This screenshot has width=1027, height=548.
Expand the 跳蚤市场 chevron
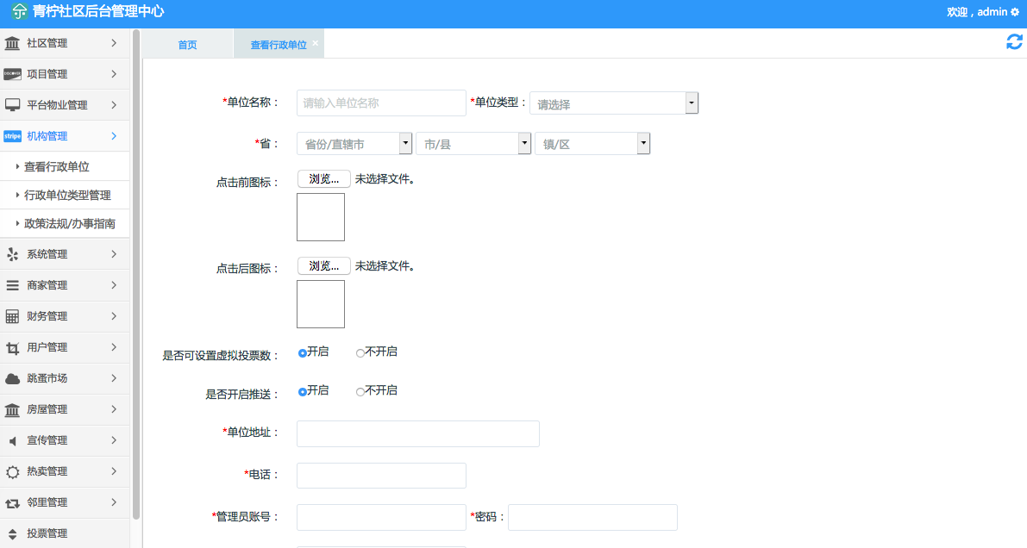[114, 378]
